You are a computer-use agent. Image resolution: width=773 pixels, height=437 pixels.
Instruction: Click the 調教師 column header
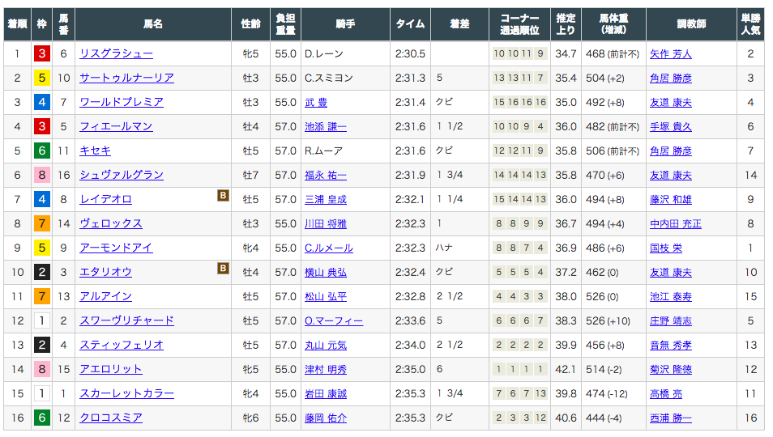tap(691, 24)
